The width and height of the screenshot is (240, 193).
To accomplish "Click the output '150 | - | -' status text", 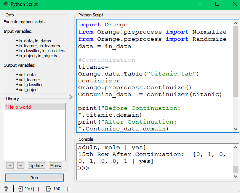I will (62, 189).
